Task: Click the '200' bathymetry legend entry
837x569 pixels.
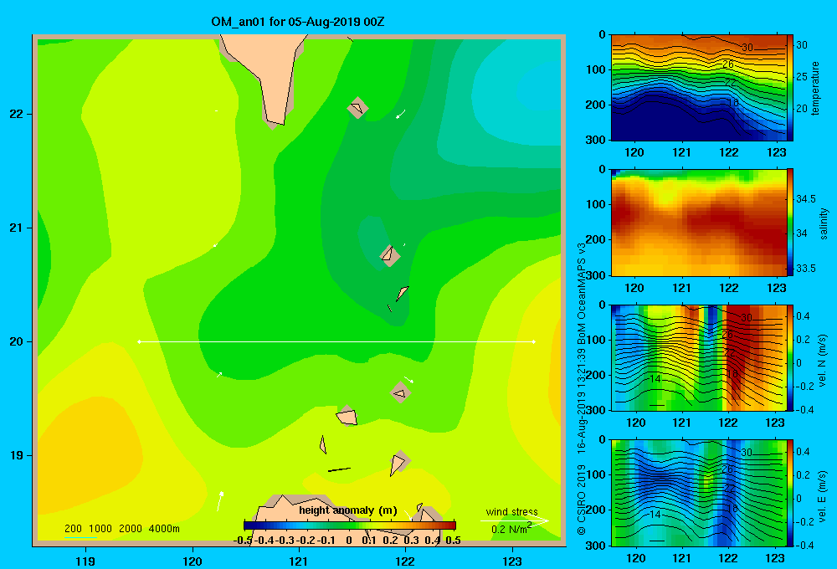Action: 73,529
